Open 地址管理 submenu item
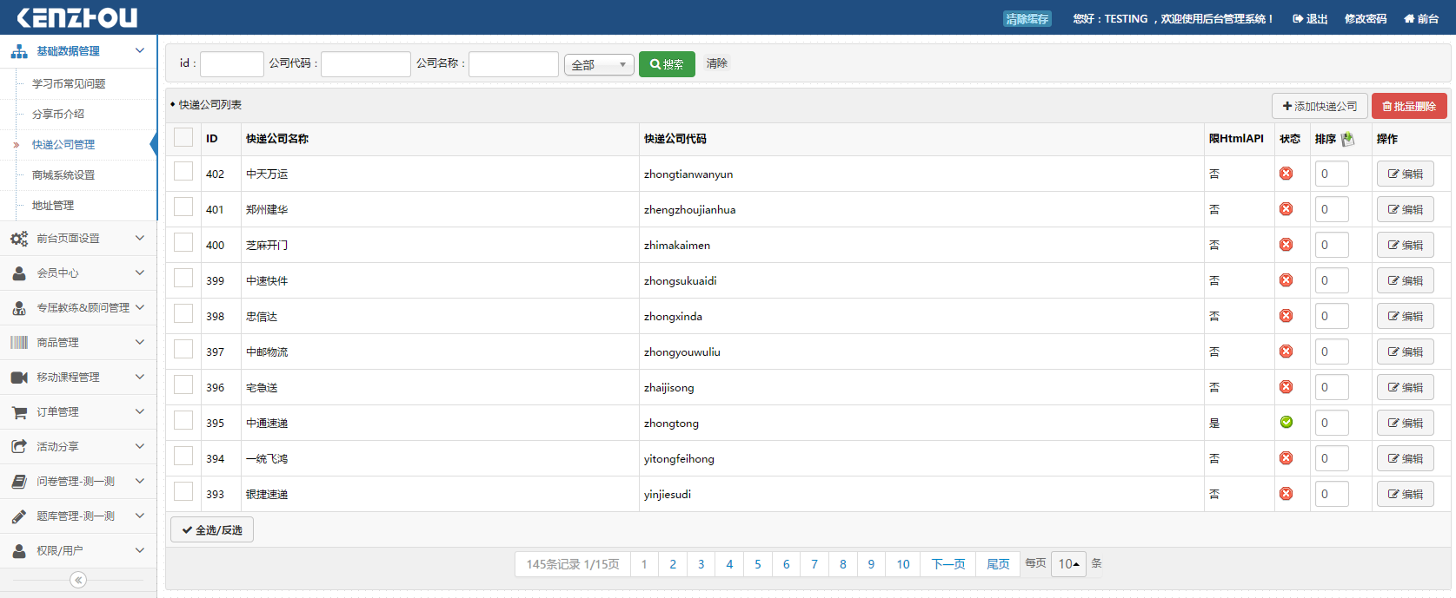 [53, 206]
